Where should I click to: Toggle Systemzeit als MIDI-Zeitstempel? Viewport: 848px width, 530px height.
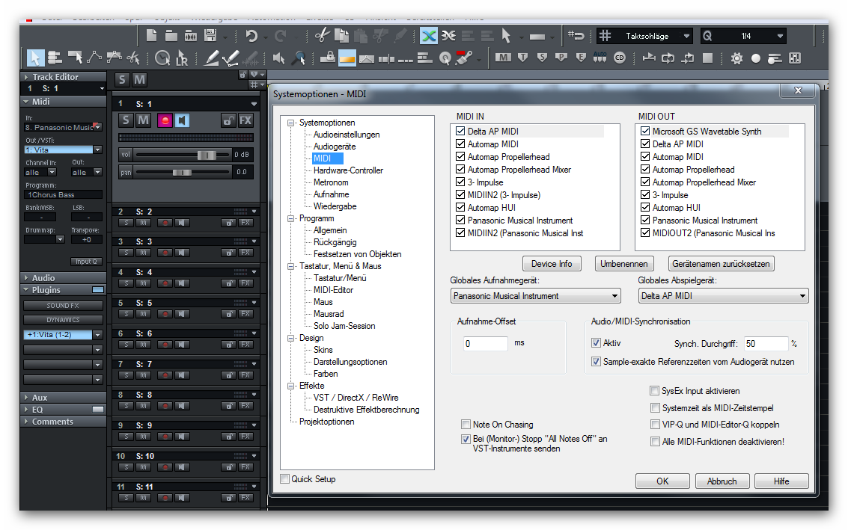[655, 408]
